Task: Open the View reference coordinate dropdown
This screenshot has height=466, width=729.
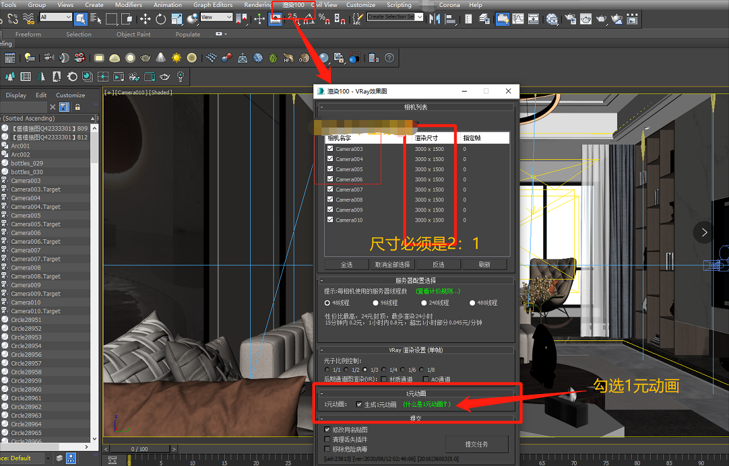Action: pyautogui.click(x=217, y=17)
